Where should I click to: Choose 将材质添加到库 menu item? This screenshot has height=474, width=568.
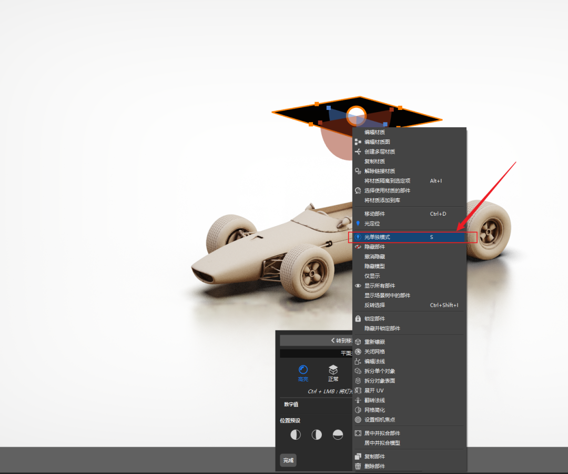[x=409, y=200]
